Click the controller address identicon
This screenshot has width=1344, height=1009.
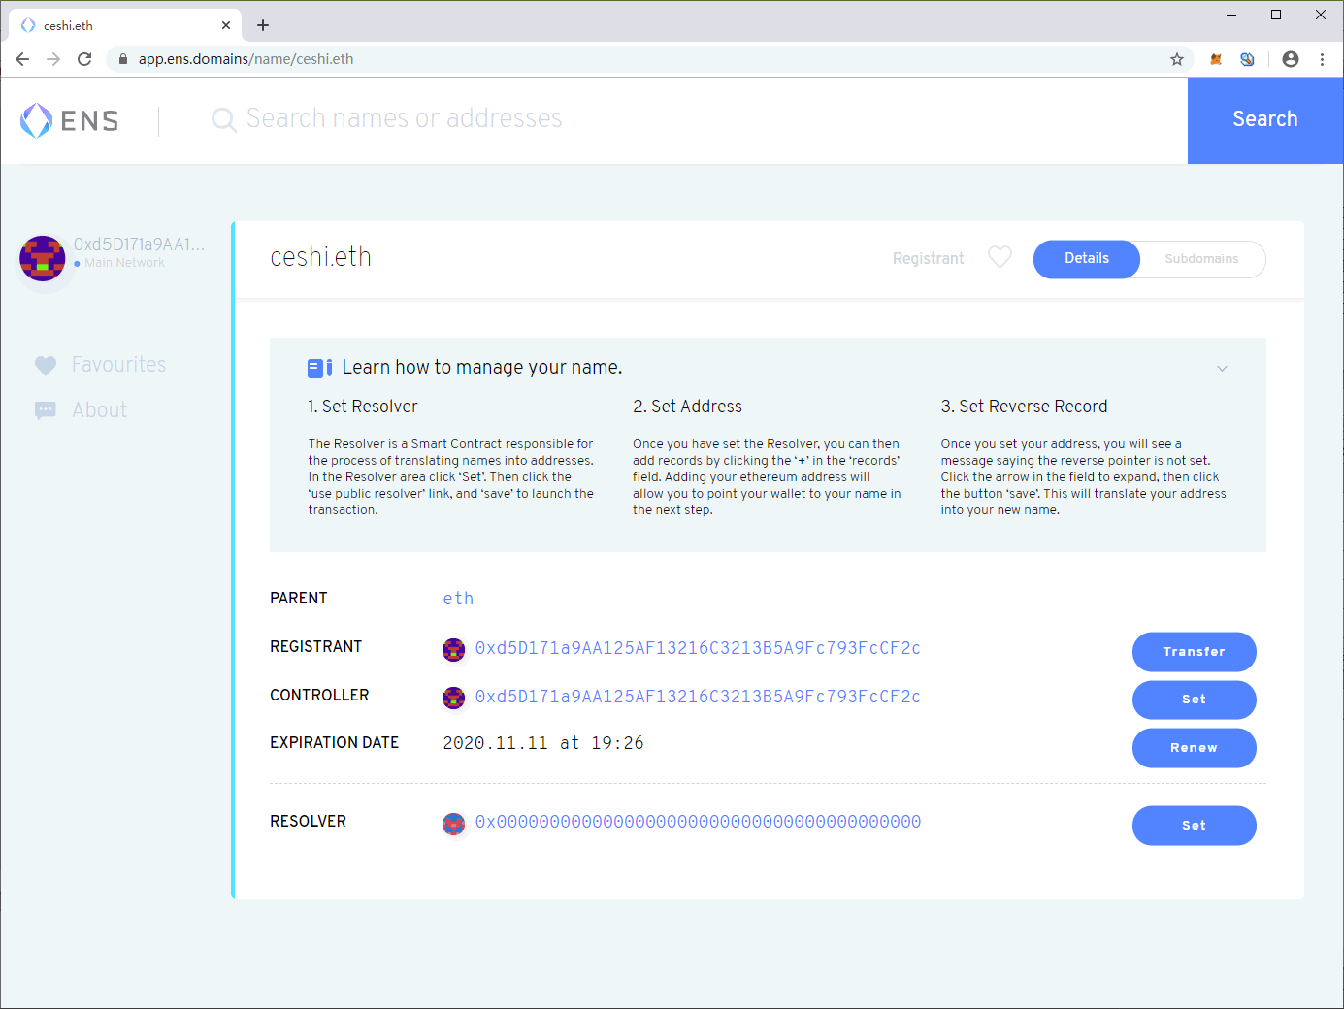(453, 698)
